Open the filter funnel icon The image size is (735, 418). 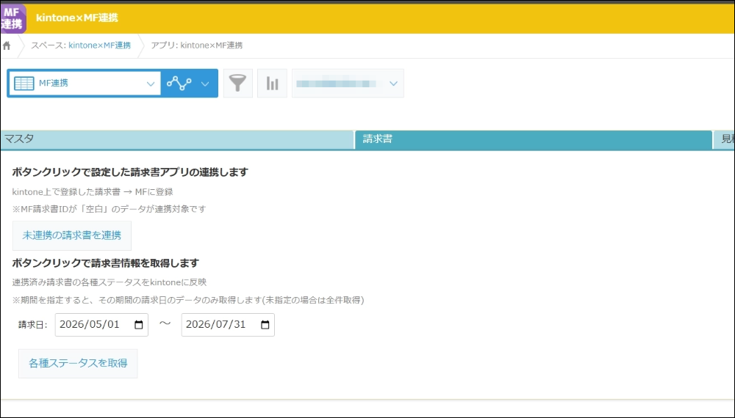(238, 83)
